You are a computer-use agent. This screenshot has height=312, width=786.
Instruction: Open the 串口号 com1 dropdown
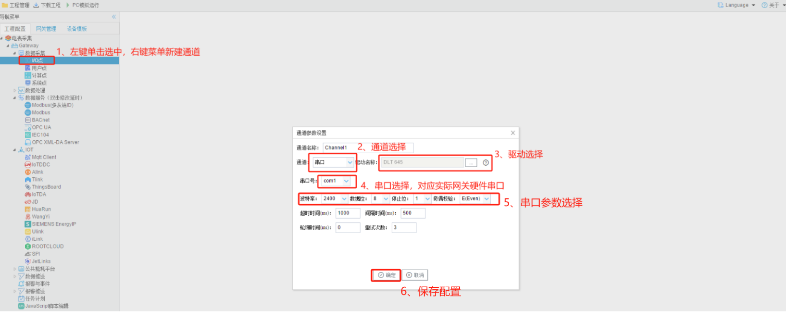(336, 181)
